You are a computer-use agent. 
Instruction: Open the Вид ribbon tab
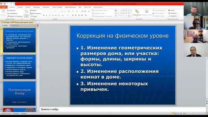pos(80,7)
